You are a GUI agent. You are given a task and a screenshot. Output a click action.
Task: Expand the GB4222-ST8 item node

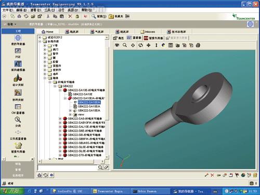coord(60,155)
